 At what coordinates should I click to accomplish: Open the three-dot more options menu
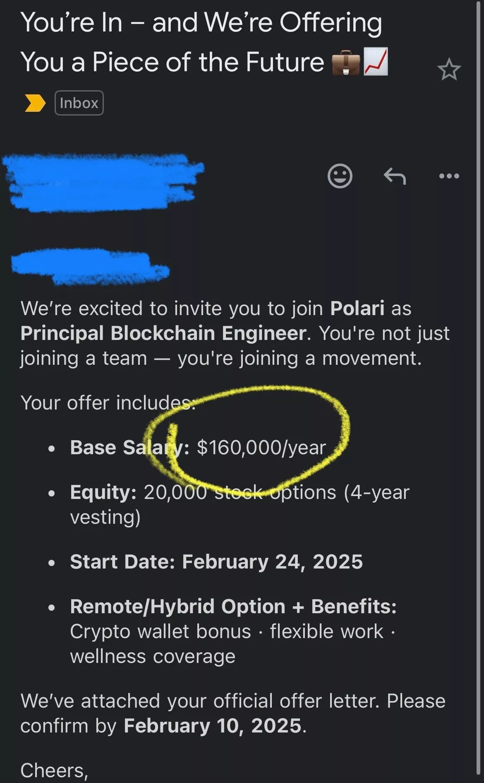449,176
